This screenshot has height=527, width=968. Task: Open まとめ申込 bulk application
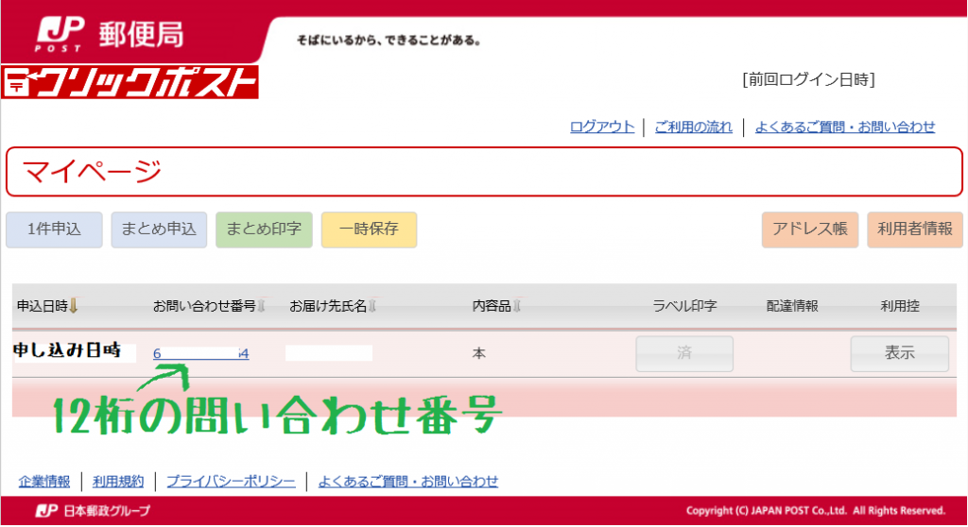coord(159,229)
